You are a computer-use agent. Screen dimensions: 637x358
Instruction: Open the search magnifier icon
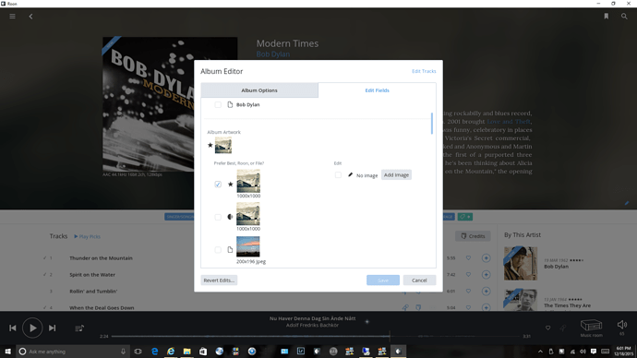(624, 17)
